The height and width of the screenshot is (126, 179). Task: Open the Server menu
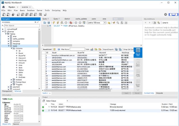point(39,10)
